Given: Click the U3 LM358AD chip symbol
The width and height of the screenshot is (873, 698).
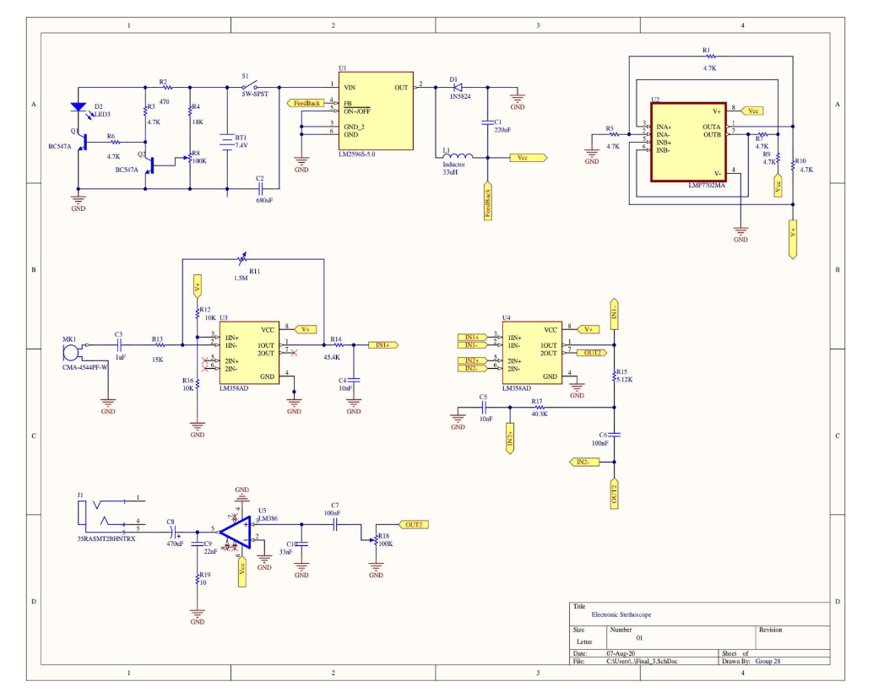Looking at the screenshot, I should tap(249, 353).
